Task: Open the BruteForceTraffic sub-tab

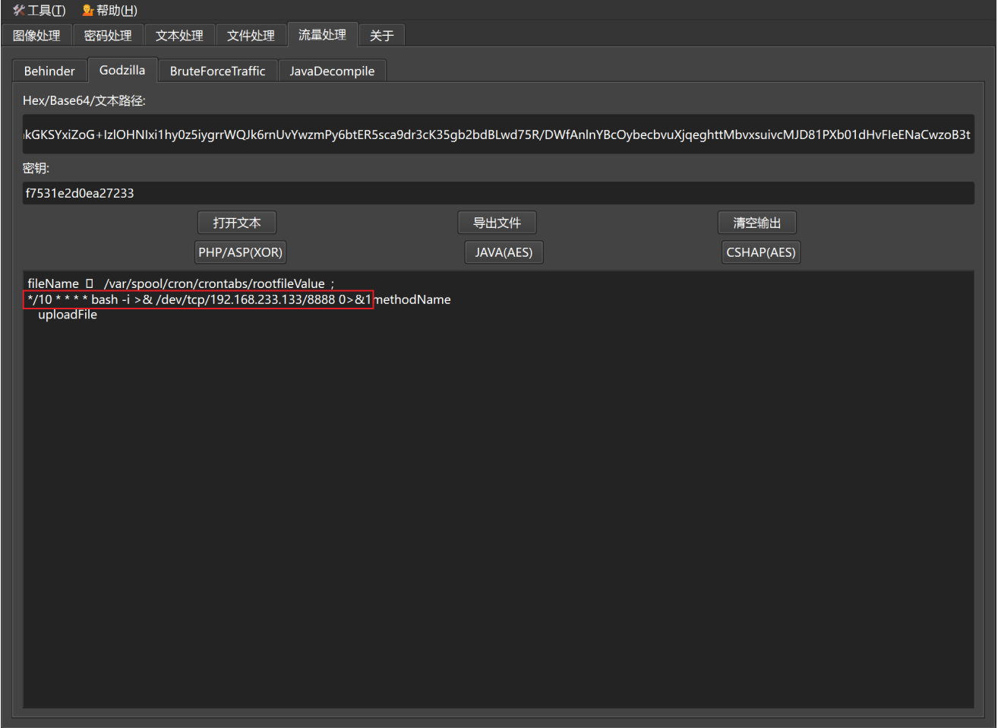Action: pos(217,71)
